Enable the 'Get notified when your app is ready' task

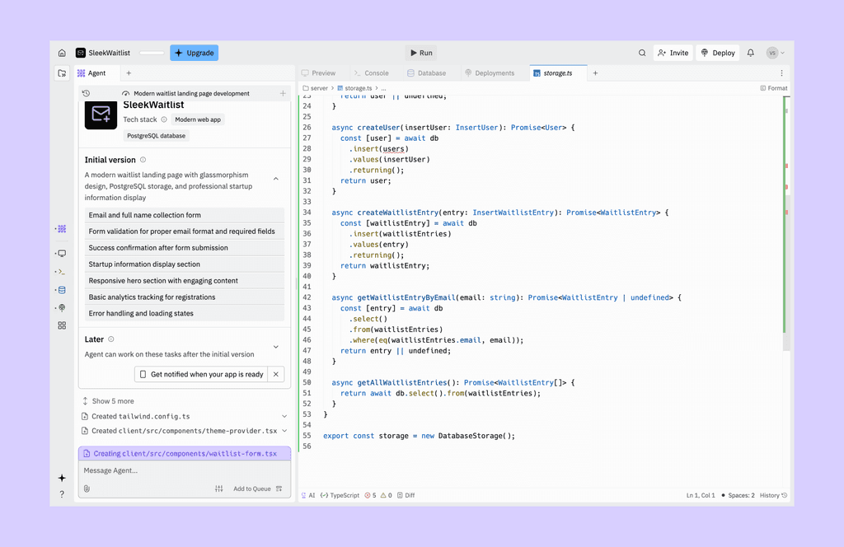(142, 374)
